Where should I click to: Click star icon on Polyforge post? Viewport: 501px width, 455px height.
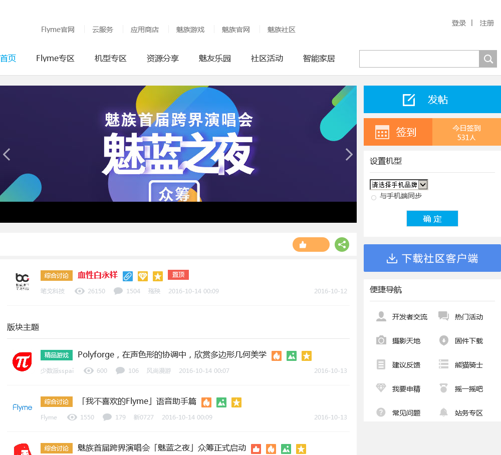click(x=307, y=356)
